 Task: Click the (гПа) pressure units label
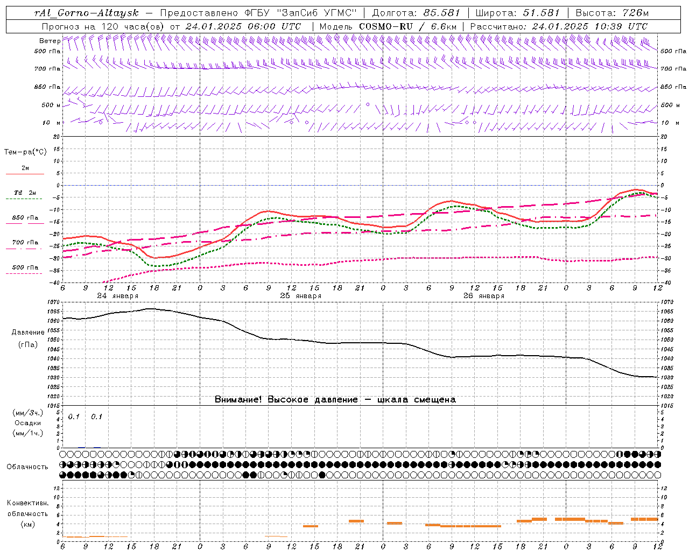tap(28, 344)
